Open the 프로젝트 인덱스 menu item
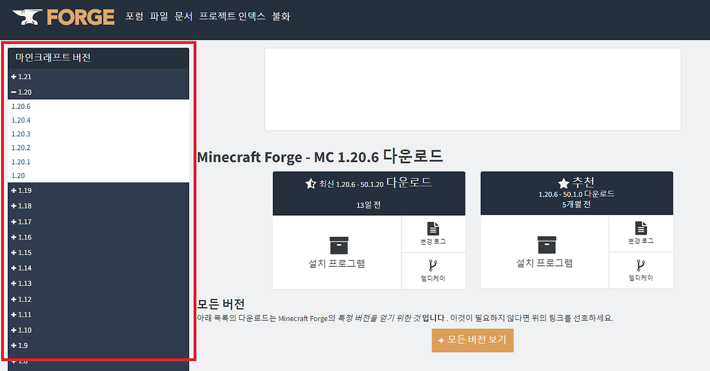Viewport: 710px width, 371px height. (x=232, y=17)
